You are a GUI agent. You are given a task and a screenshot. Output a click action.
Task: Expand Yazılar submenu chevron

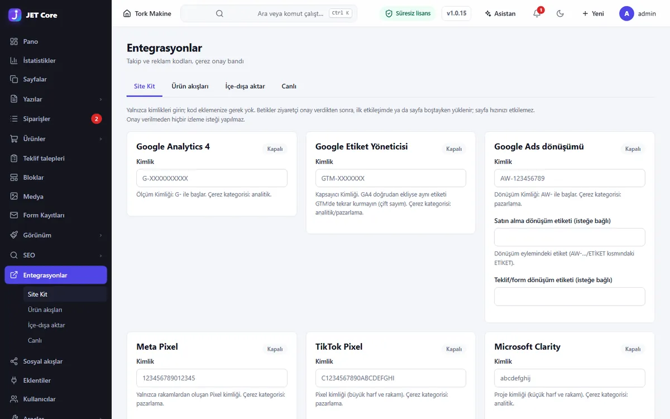point(100,99)
